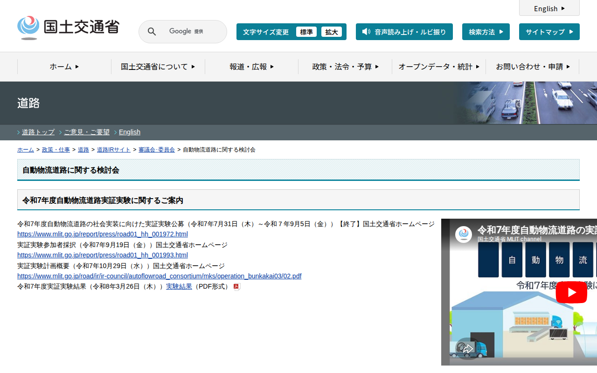Click the MLIT logo in header
Image resolution: width=597 pixels, height=373 pixels.
[x=68, y=28]
